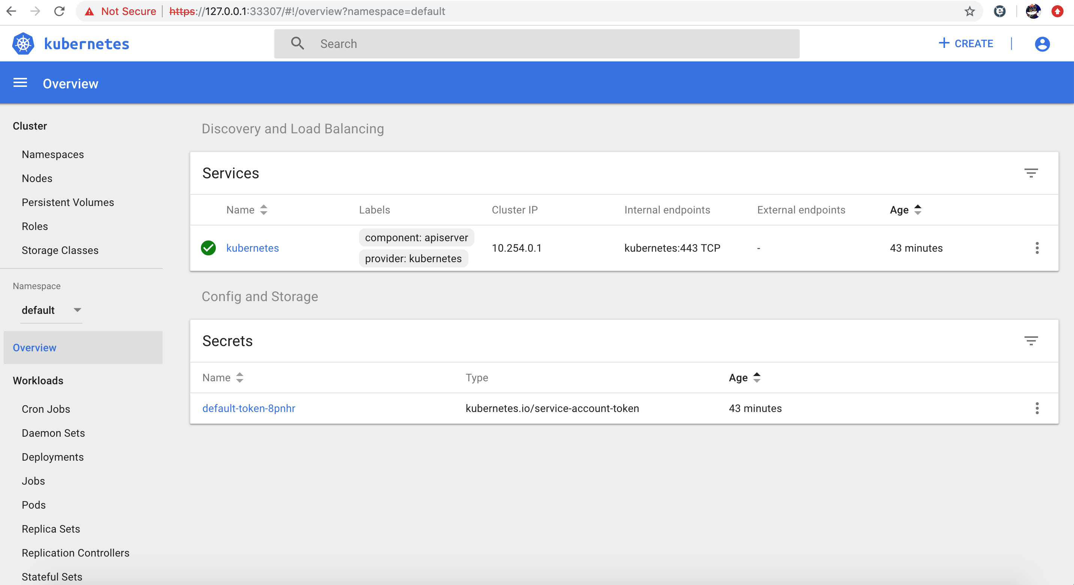Open the default namespace dropdown
This screenshot has width=1074, height=585.
[51, 310]
